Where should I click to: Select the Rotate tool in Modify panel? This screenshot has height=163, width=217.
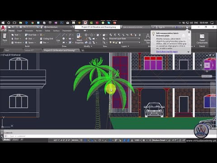click(x=92, y=35)
